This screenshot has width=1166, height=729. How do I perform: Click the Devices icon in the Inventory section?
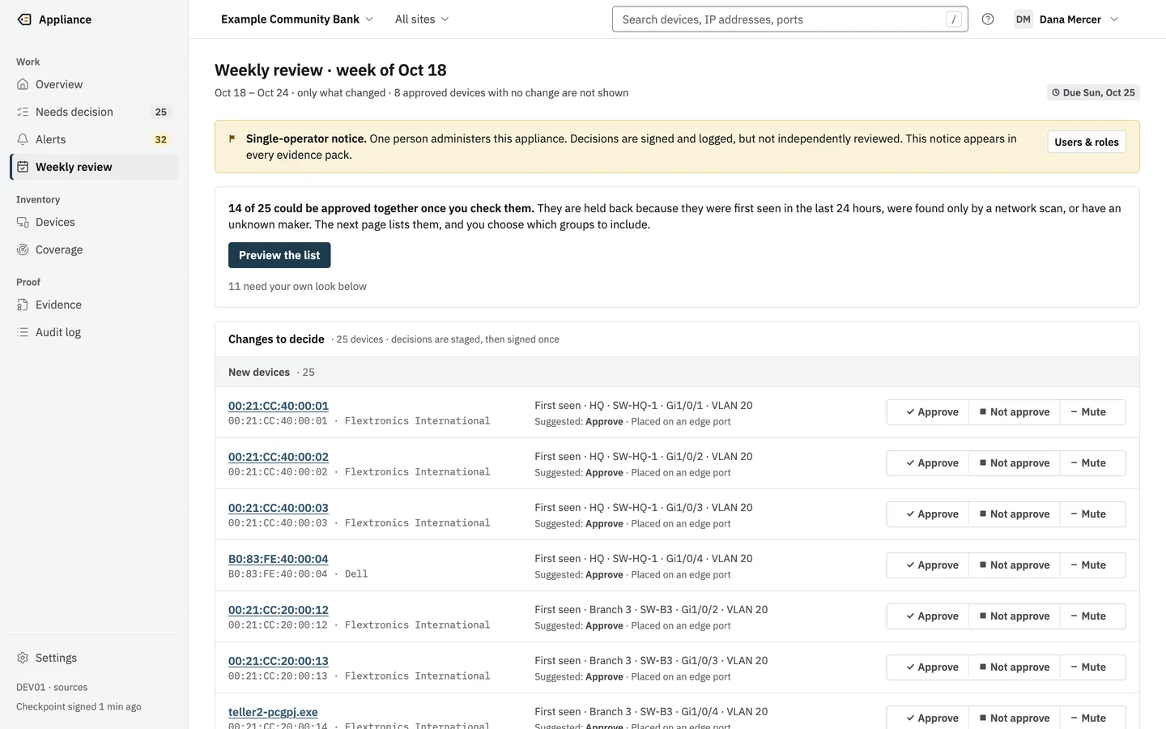click(x=23, y=222)
